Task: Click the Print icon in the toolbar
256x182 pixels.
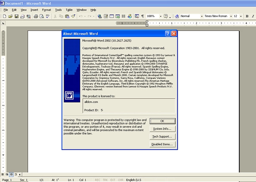Action: [35, 16]
